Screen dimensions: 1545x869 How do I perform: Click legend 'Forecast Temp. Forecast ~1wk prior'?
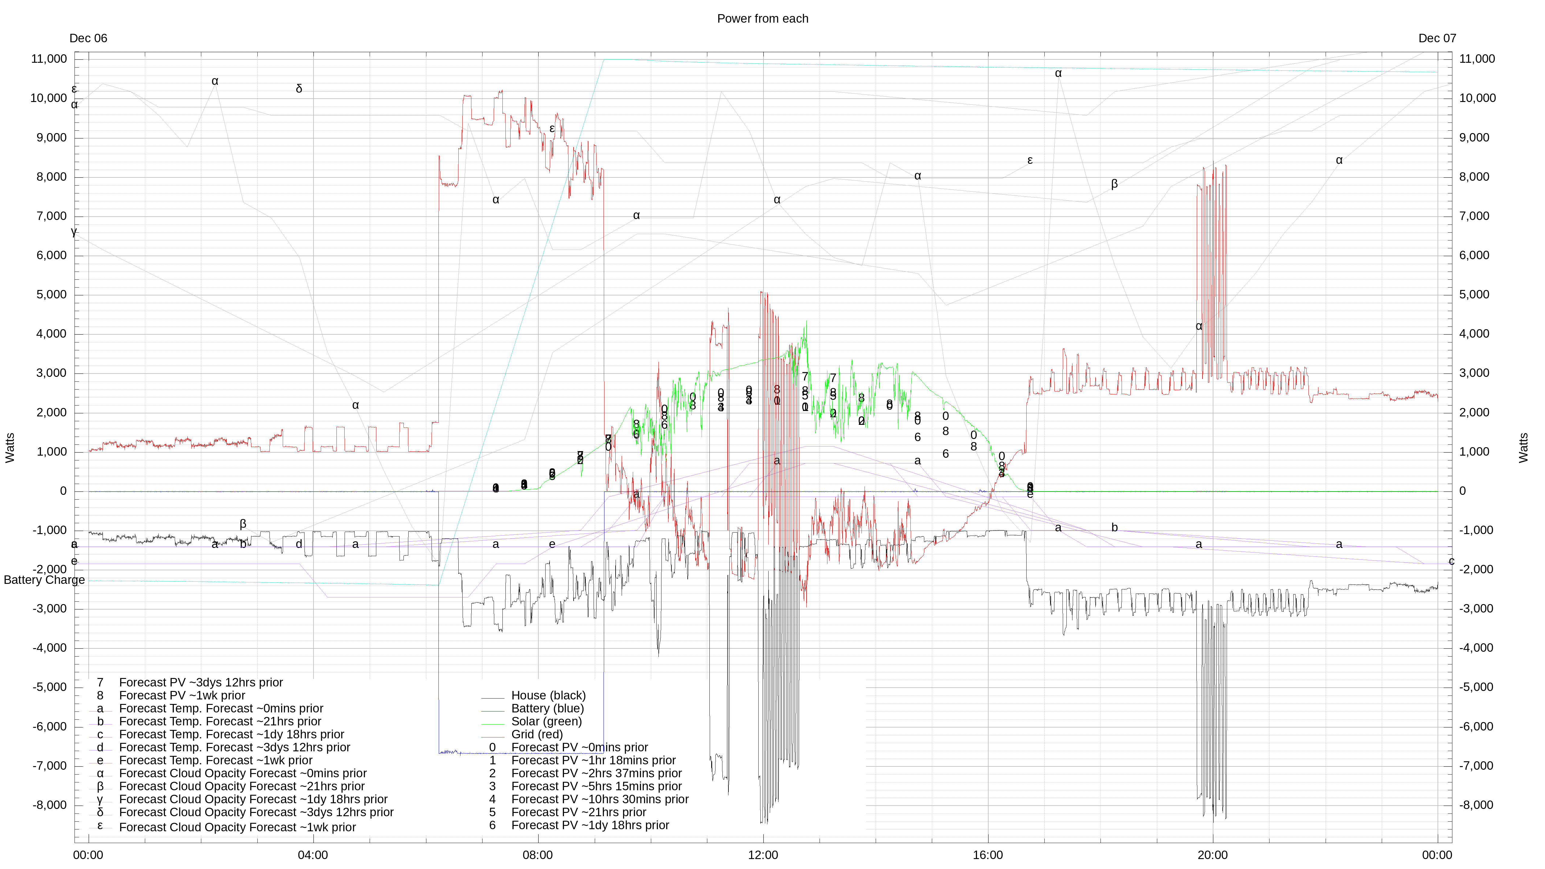(216, 760)
